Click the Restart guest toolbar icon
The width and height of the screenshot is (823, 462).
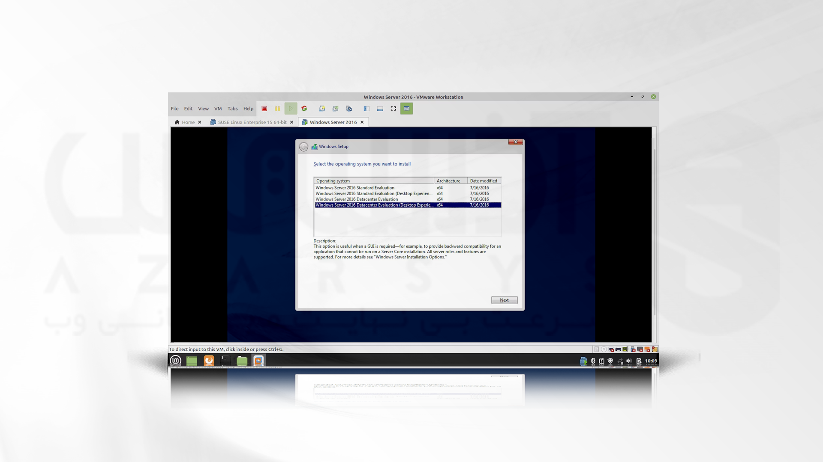[x=304, y=109]
